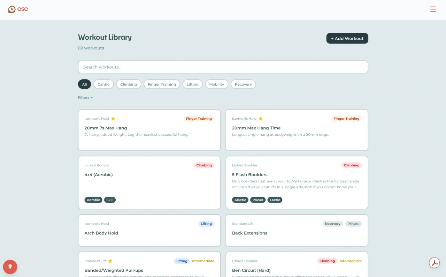
Task: Select the Mobility category pill
Action: click(x=217, y=84)
